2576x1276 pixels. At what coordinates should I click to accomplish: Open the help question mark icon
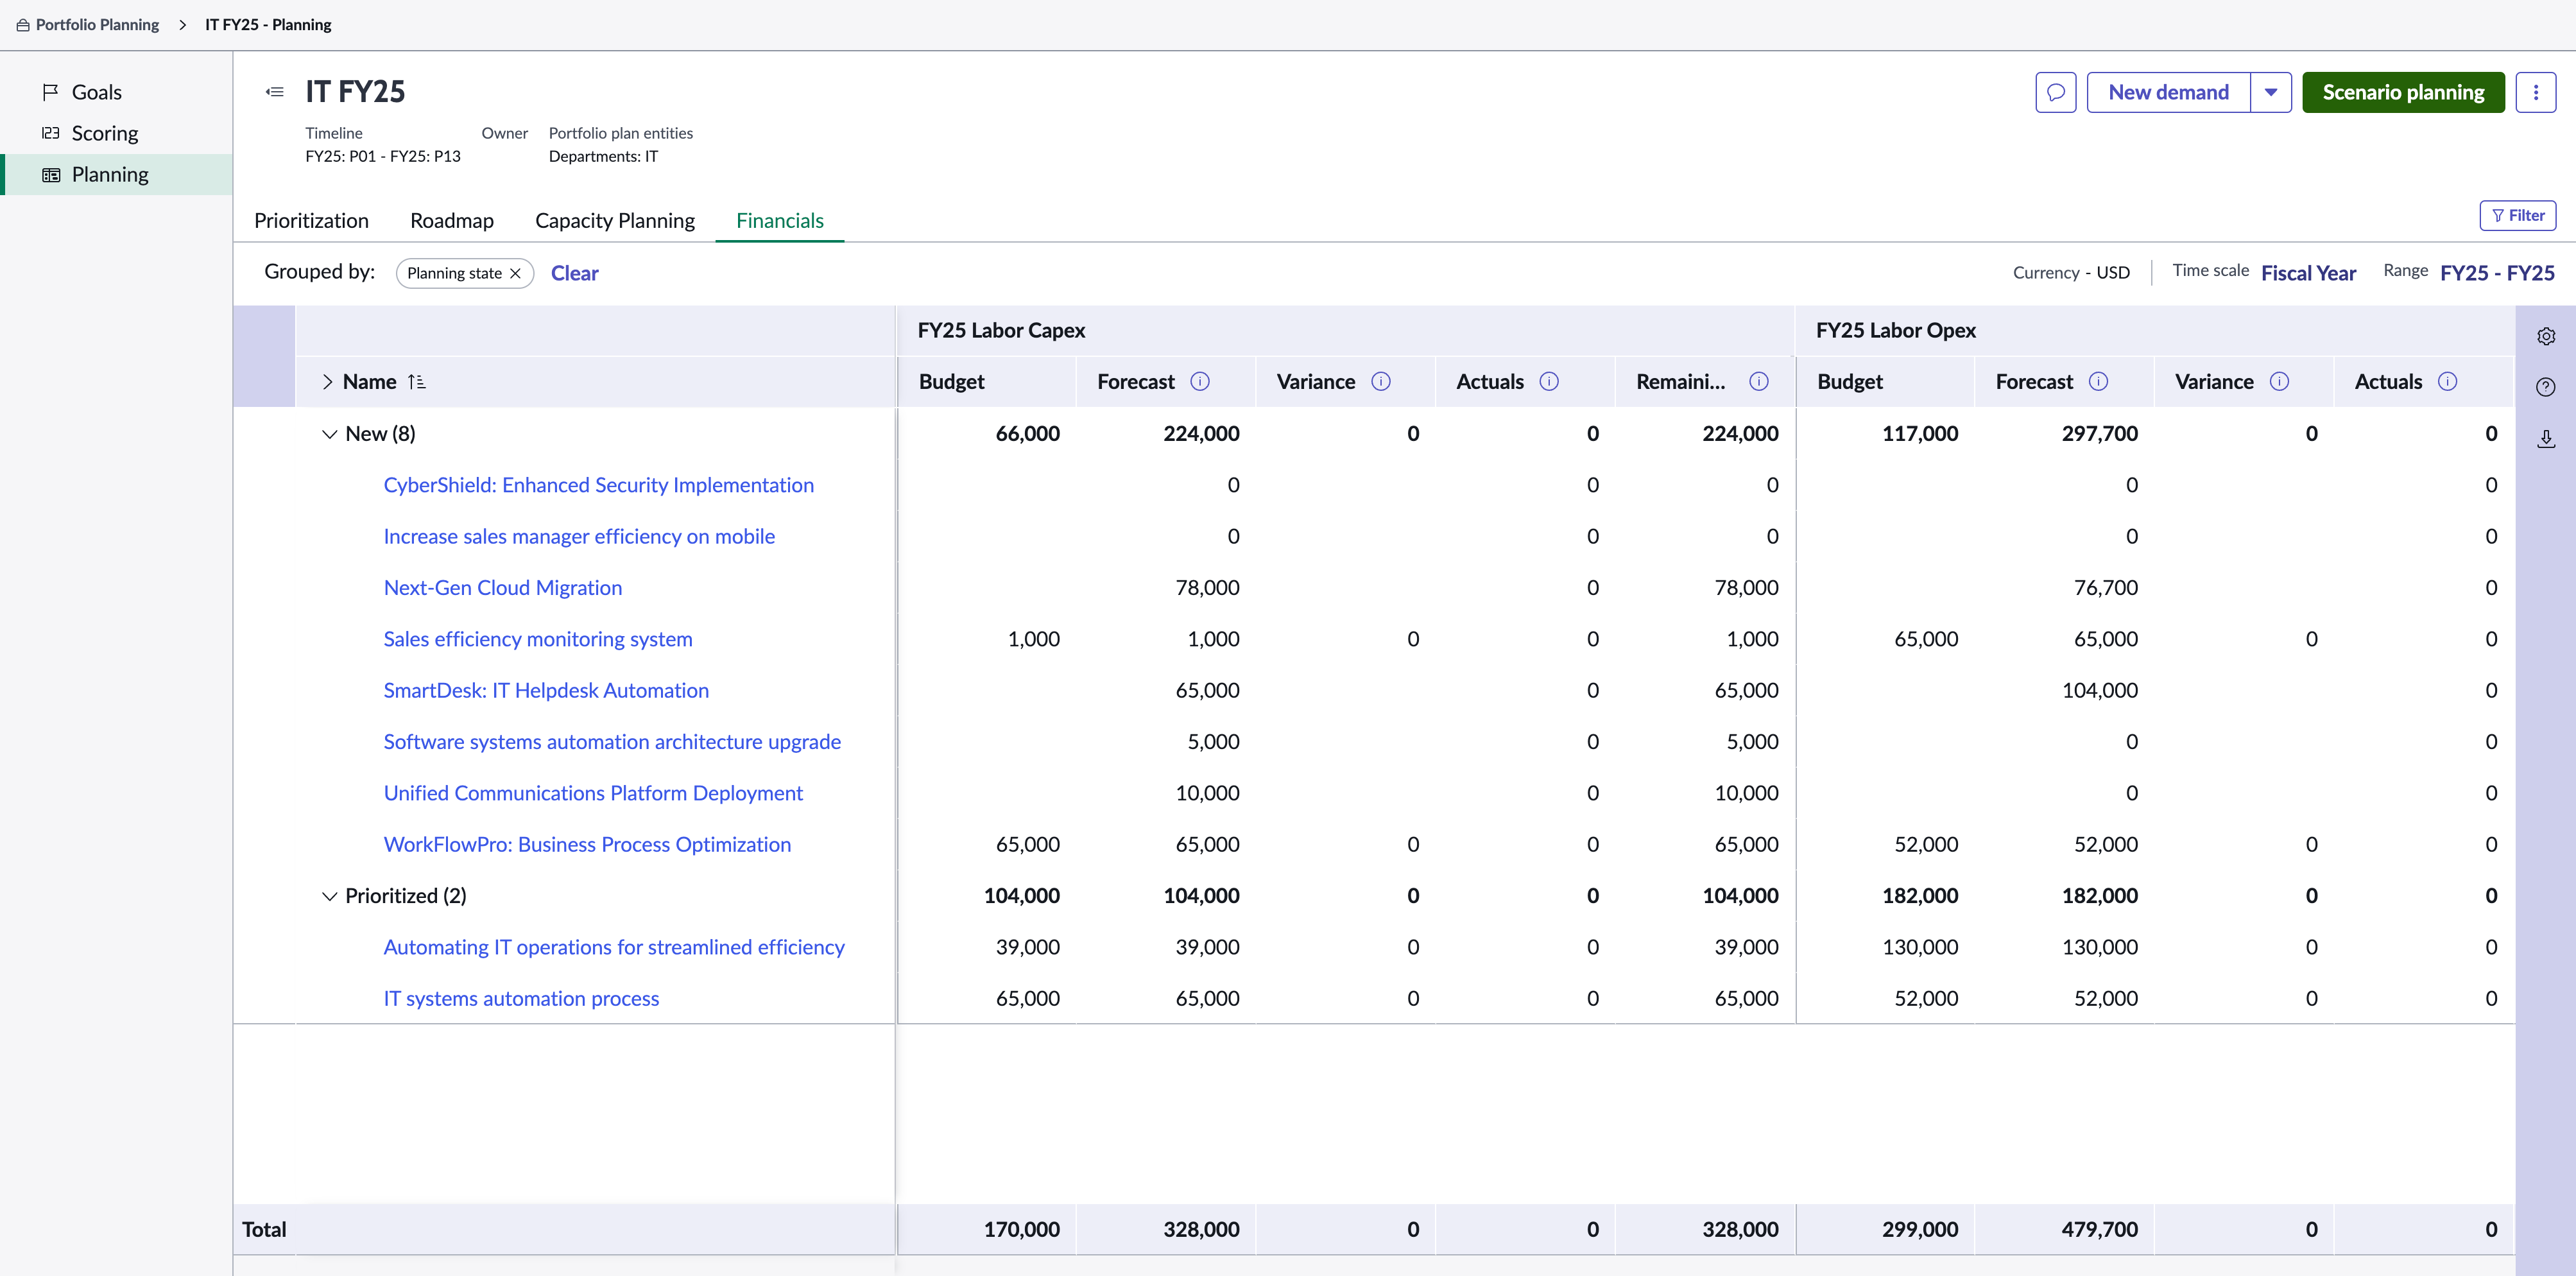coord(2545,387)
